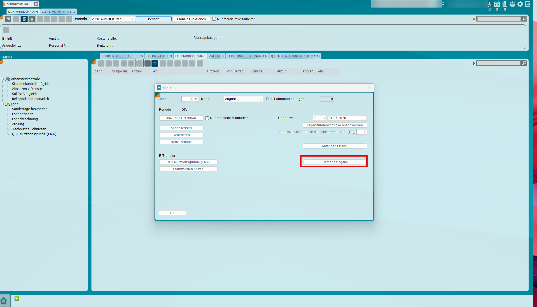Collapse the Arbeitszeitkontrolle tree node

tap(3, 79)
